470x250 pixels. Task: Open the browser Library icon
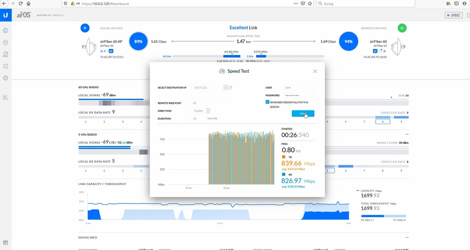click(448, 4)
